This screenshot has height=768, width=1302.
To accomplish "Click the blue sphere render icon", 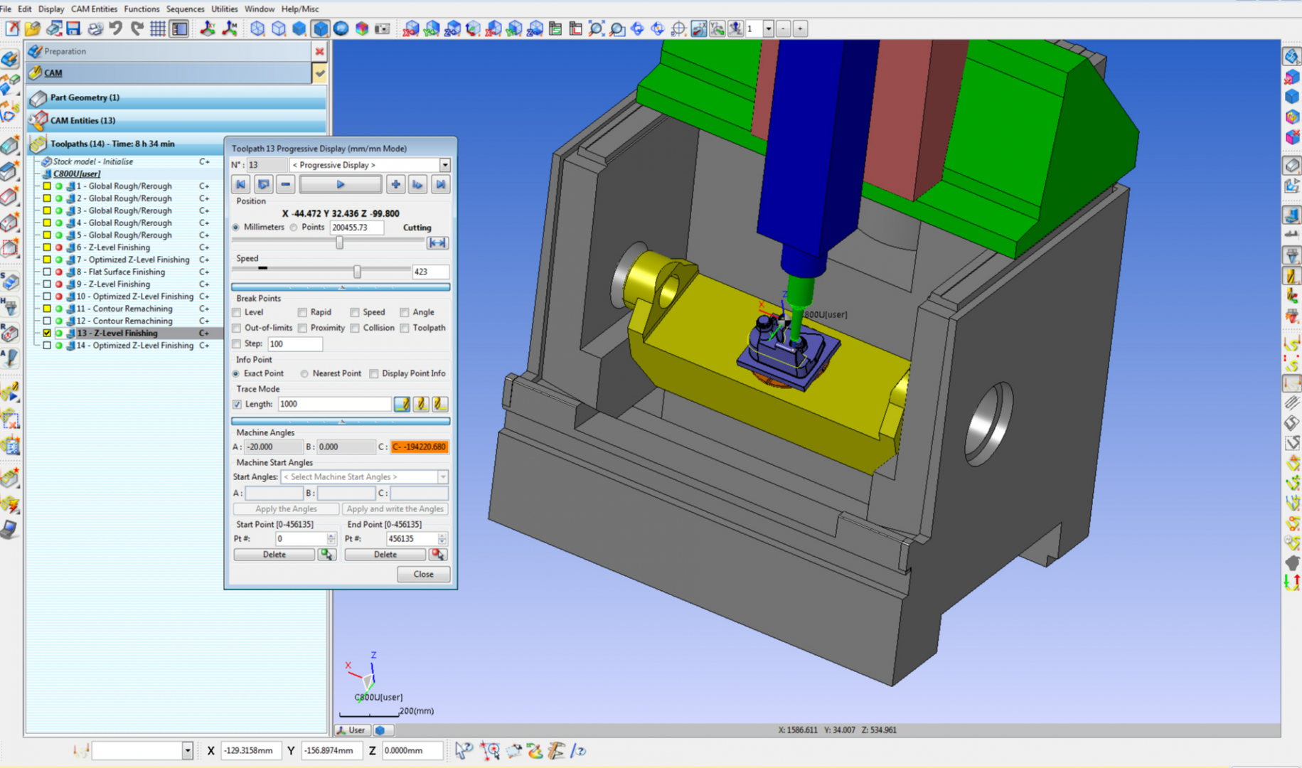I will [x=341, y=28].
